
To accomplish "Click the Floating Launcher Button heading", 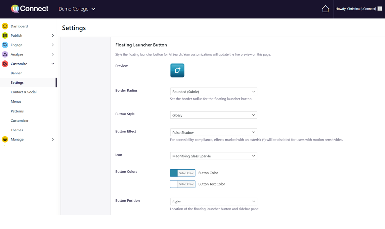I will point(141,45).
